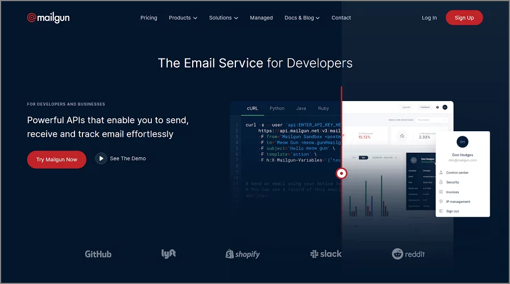
Task: Click the DH avatar in profile card
Action: (x=462, y=142)
